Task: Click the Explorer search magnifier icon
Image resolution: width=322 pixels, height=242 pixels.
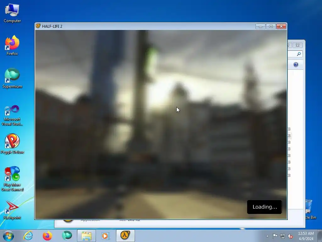Action: (x=299, y=54)
